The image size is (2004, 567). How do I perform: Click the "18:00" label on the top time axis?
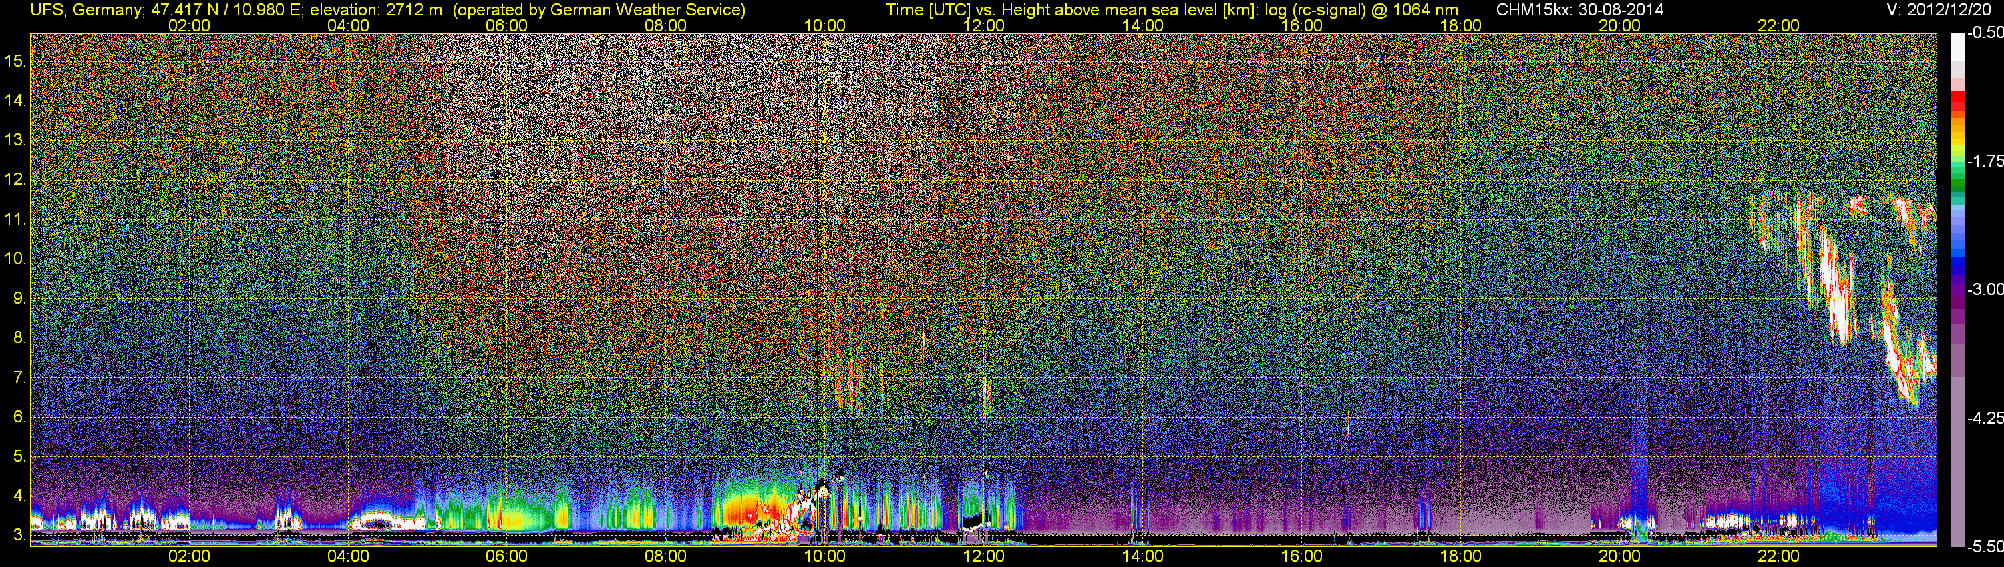pyautogui.click(x=1460, y=25)
